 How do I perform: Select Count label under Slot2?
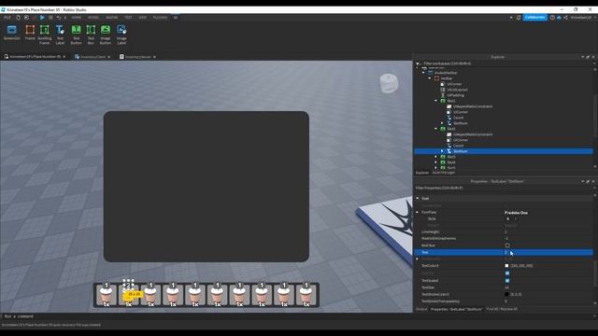pos(458,146)
